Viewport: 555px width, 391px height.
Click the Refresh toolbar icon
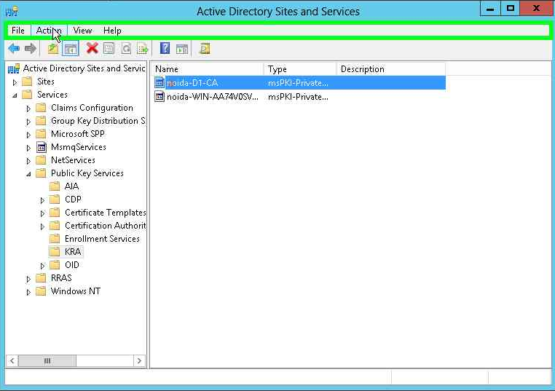pos(126,48)
